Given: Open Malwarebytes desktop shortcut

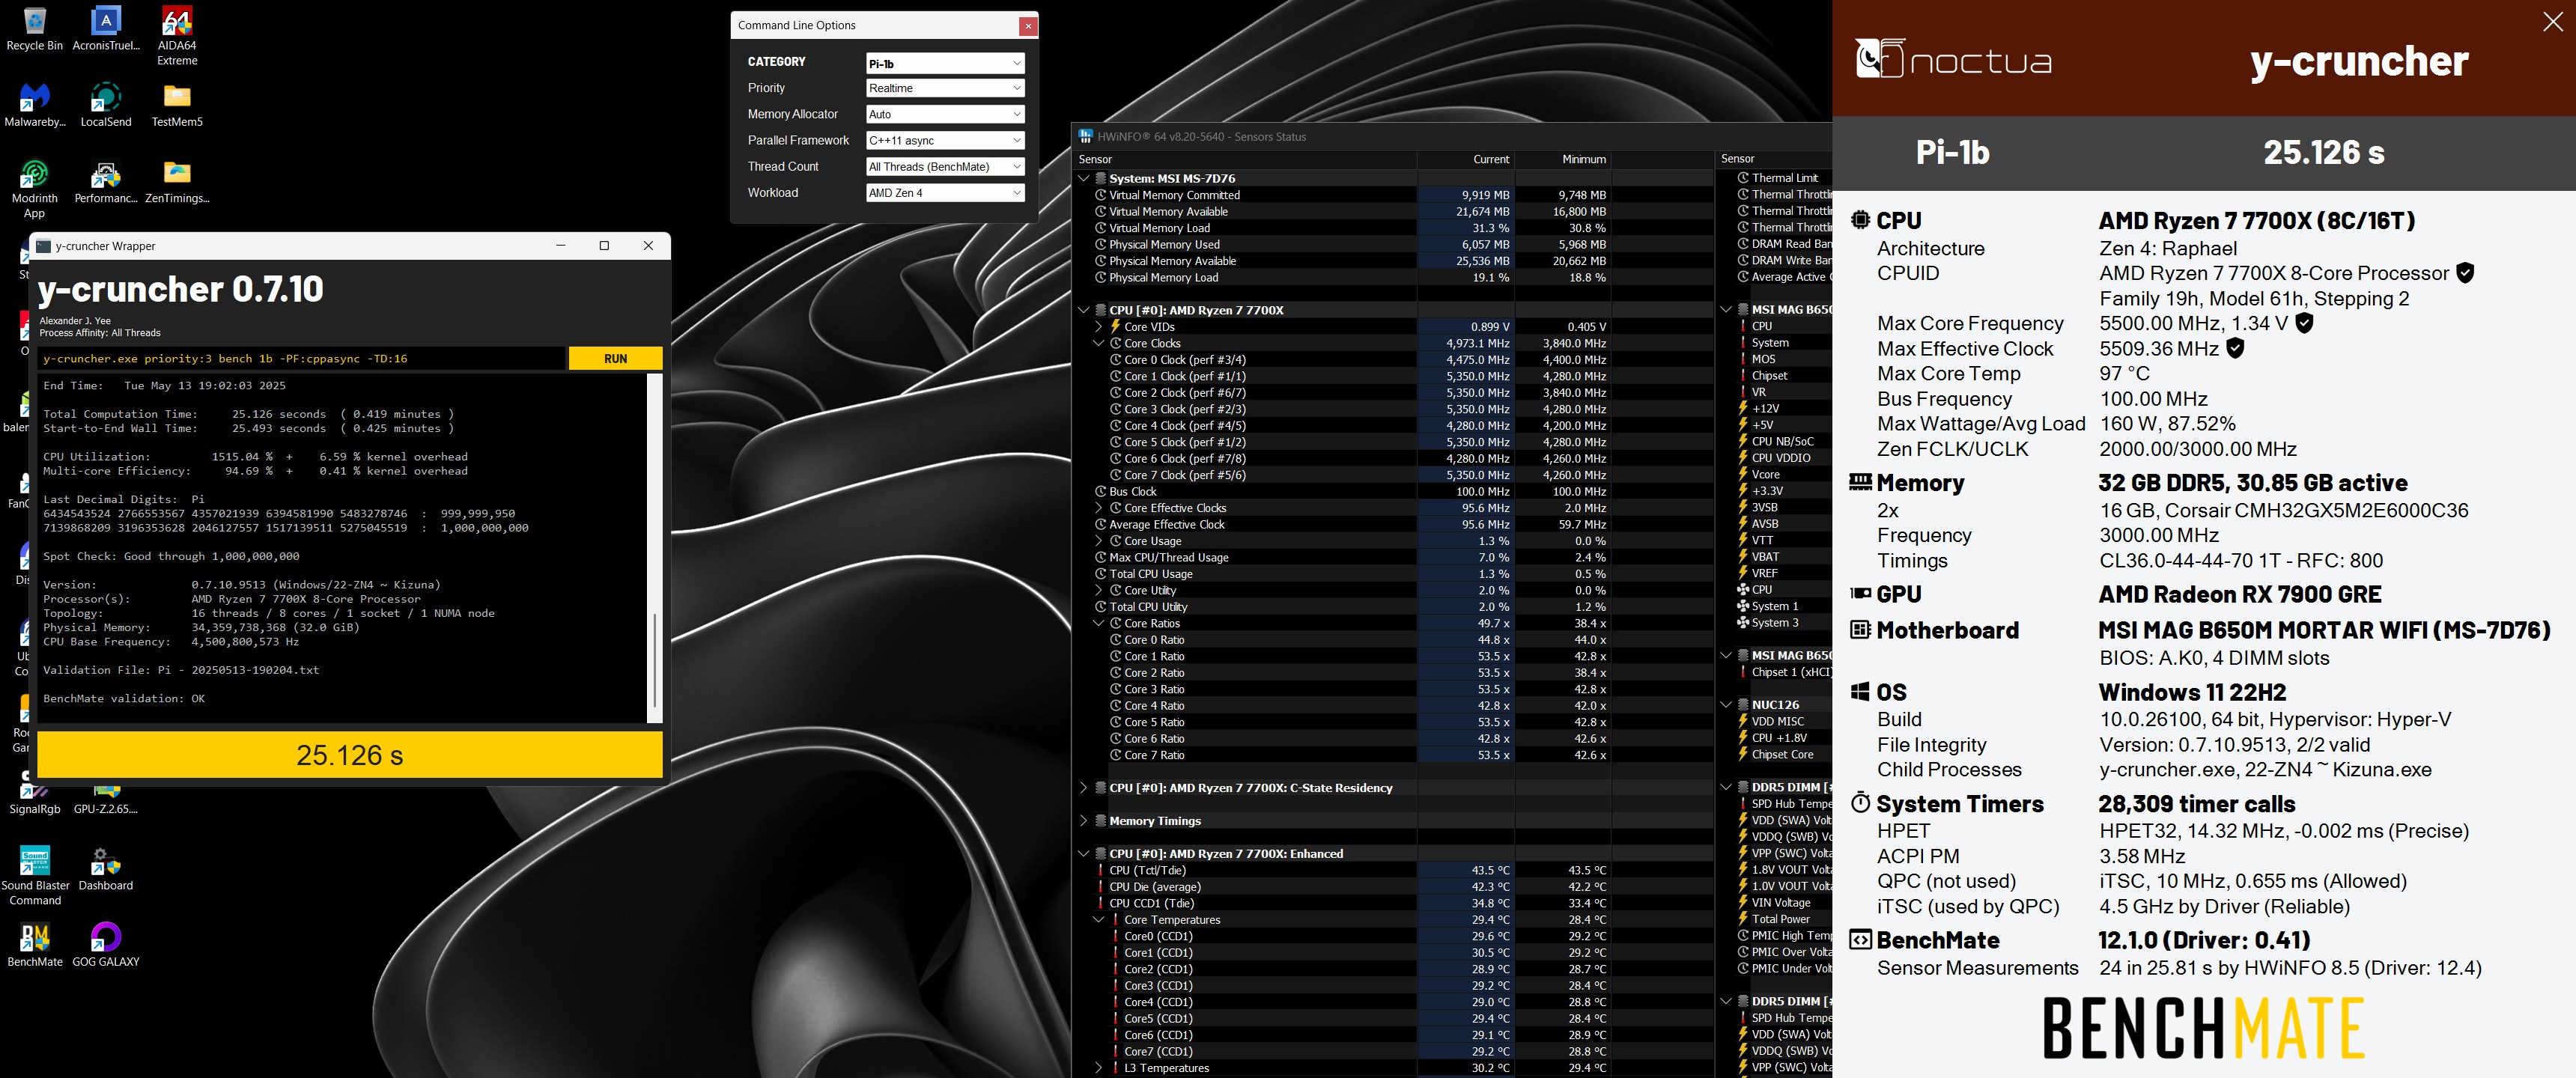Looking at the screenshot, I should (x=35, y=105).
